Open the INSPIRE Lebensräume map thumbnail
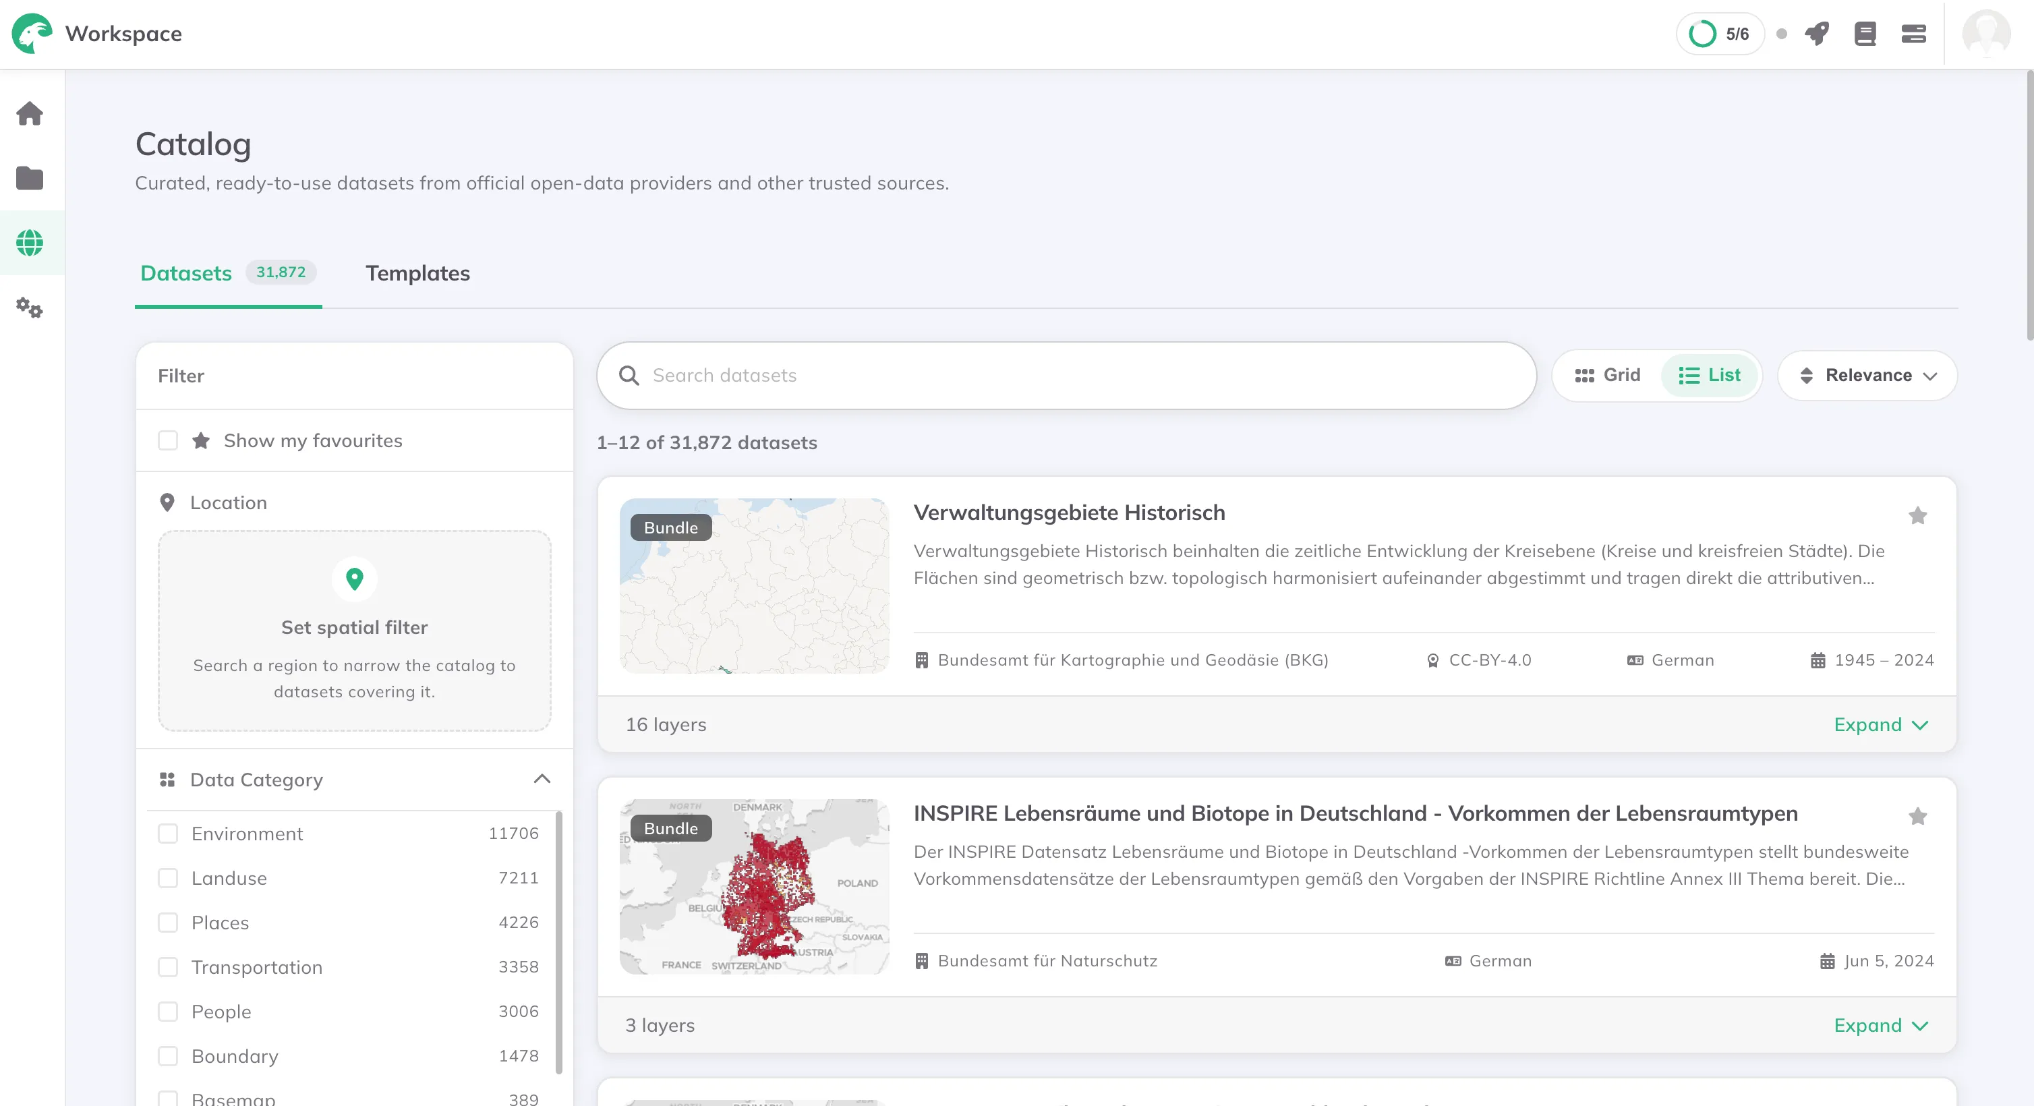 point(754,887)
